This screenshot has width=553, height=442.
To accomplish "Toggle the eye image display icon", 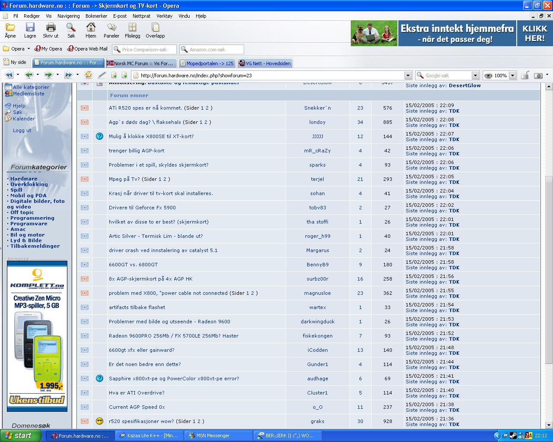I will (488, 76).
